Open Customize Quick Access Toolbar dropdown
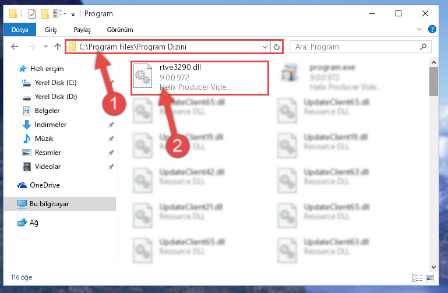 tap(73, 15)
